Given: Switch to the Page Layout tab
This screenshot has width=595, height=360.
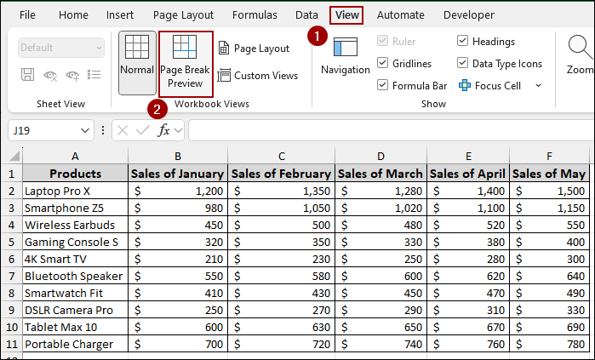Looking at the screenshot, I should [x=183, y=15].
